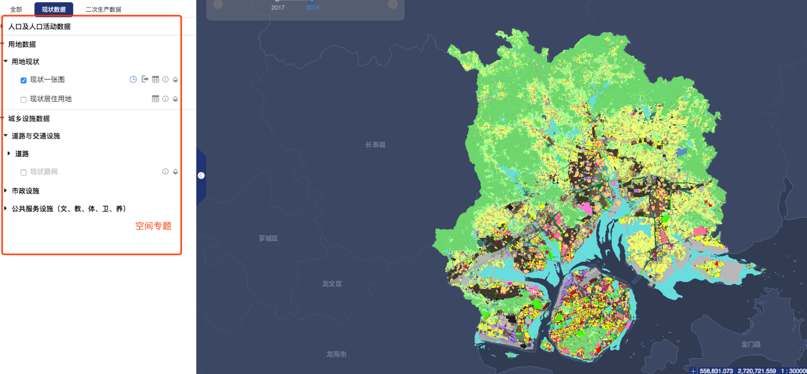The image size is (807, 374).
Task: Go to previous year on timeline
Action: click(218, 4)
